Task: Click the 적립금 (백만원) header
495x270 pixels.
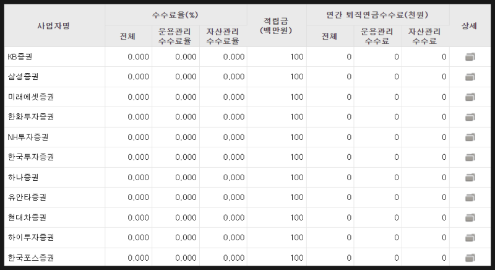Action: (x=276, y=26)
